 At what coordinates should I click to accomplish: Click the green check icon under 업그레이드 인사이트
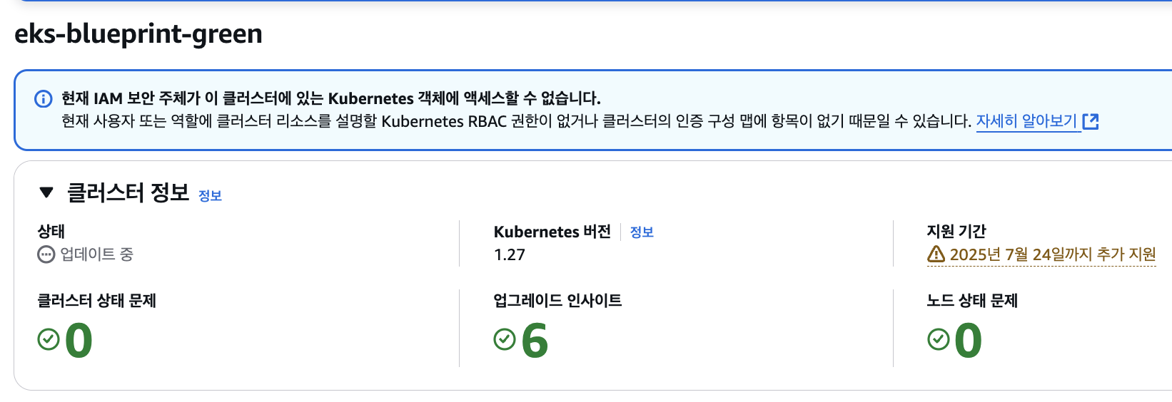click(x=505, y=340)
